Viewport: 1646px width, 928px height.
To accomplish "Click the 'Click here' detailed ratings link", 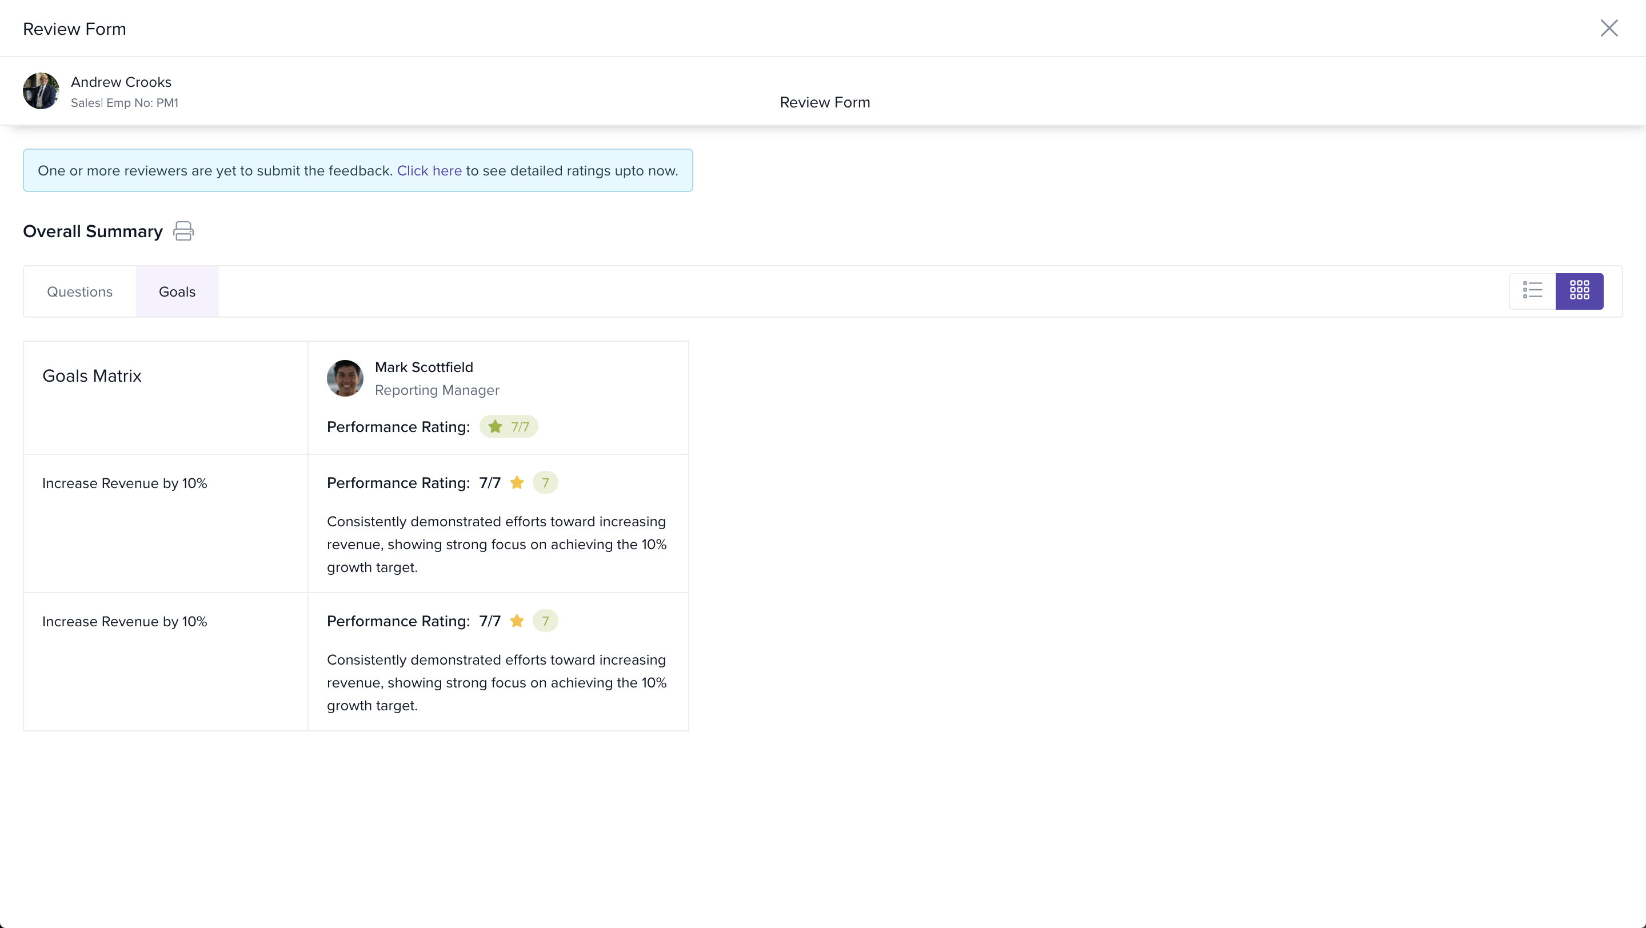I will [x=429, y=170].
